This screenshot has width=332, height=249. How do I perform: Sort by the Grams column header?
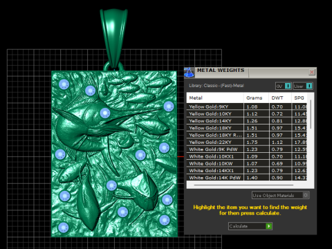coord(256,98)
